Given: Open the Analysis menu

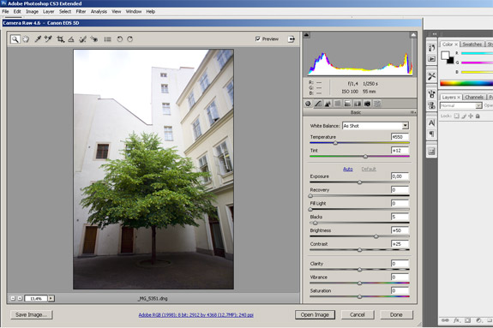Looking at the screenshot, I should pyautogui.click(x=99, y=12).
